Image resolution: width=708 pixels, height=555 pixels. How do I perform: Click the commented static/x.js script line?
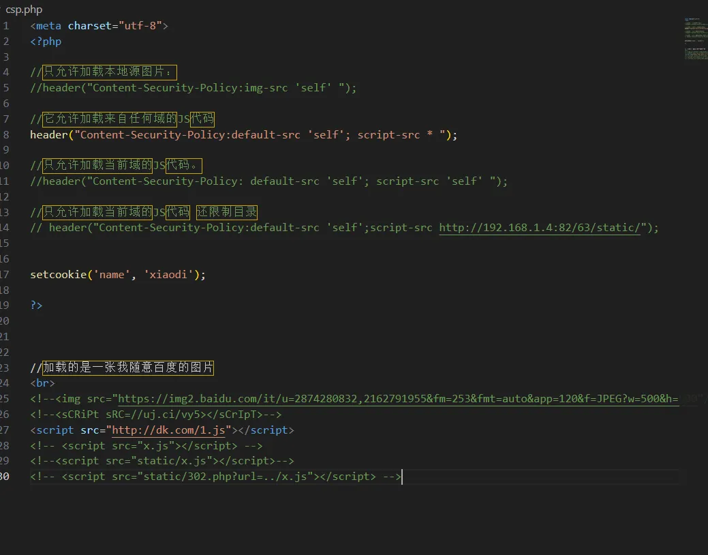pos(162,461)
